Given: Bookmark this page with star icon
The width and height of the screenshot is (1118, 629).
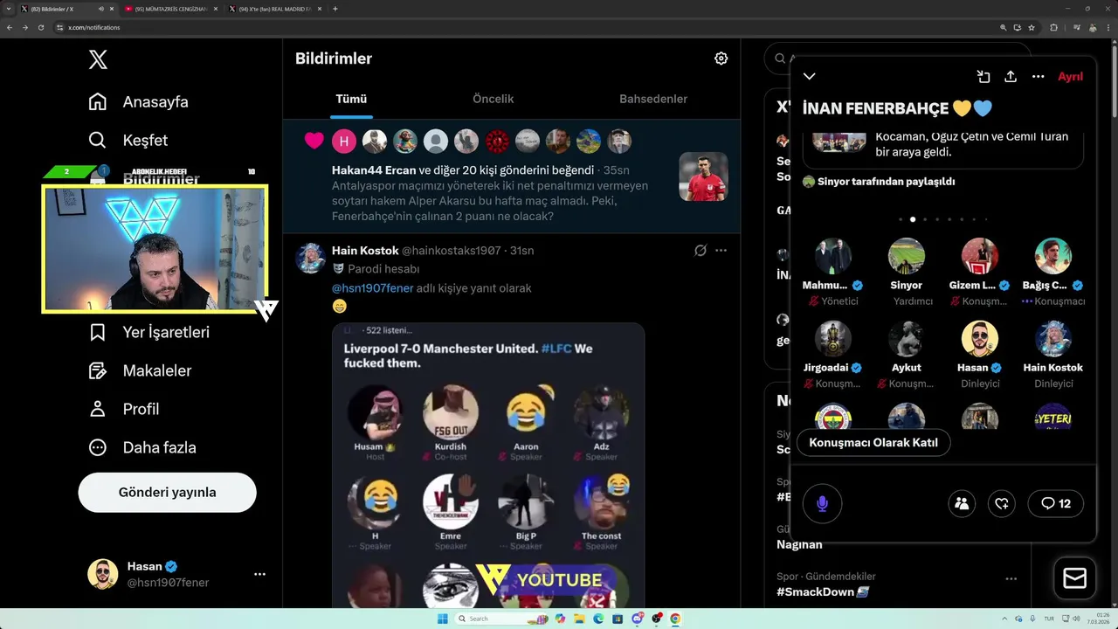Looking at the screenshot, I should tap(1032, 27).
